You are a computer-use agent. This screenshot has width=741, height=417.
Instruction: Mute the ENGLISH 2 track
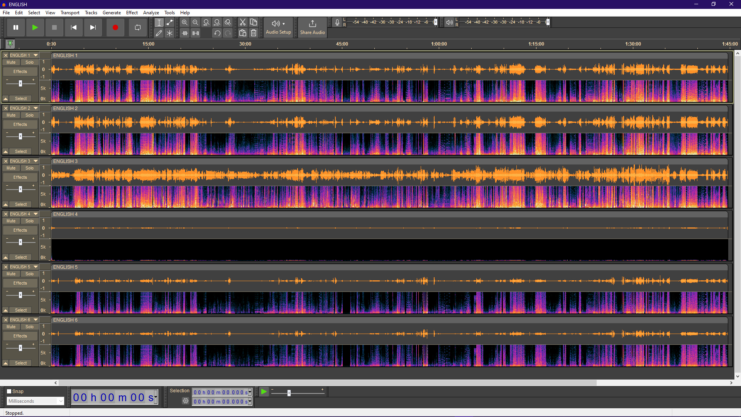tap(11, 115)
